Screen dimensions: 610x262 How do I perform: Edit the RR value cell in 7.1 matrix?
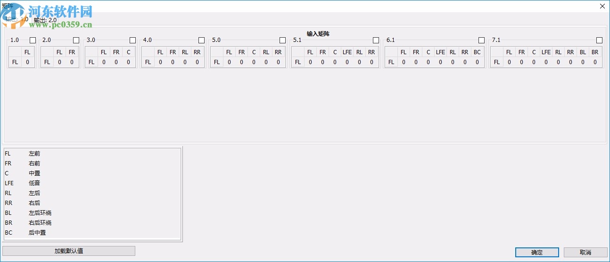(x=570, y=62)
